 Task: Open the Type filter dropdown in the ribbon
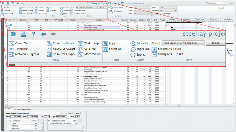[142, 11]
